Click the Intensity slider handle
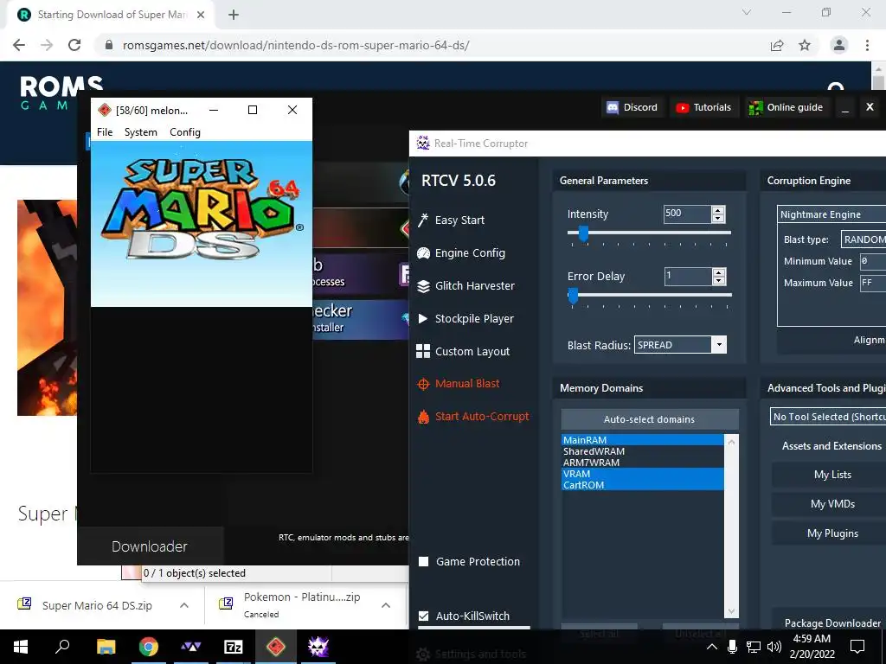The height and width of the screenshot is (664, 886). tap(583, 233)
